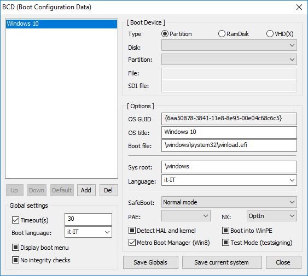This screenshot has width=308, height=276.
Task: Open the SafeBoot mode dropdown
Action: pos(229,202)
